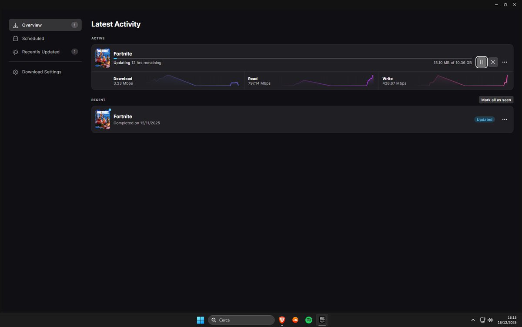Pause the Fortnite update
The image size is (522, 327).
coord(481,62)
